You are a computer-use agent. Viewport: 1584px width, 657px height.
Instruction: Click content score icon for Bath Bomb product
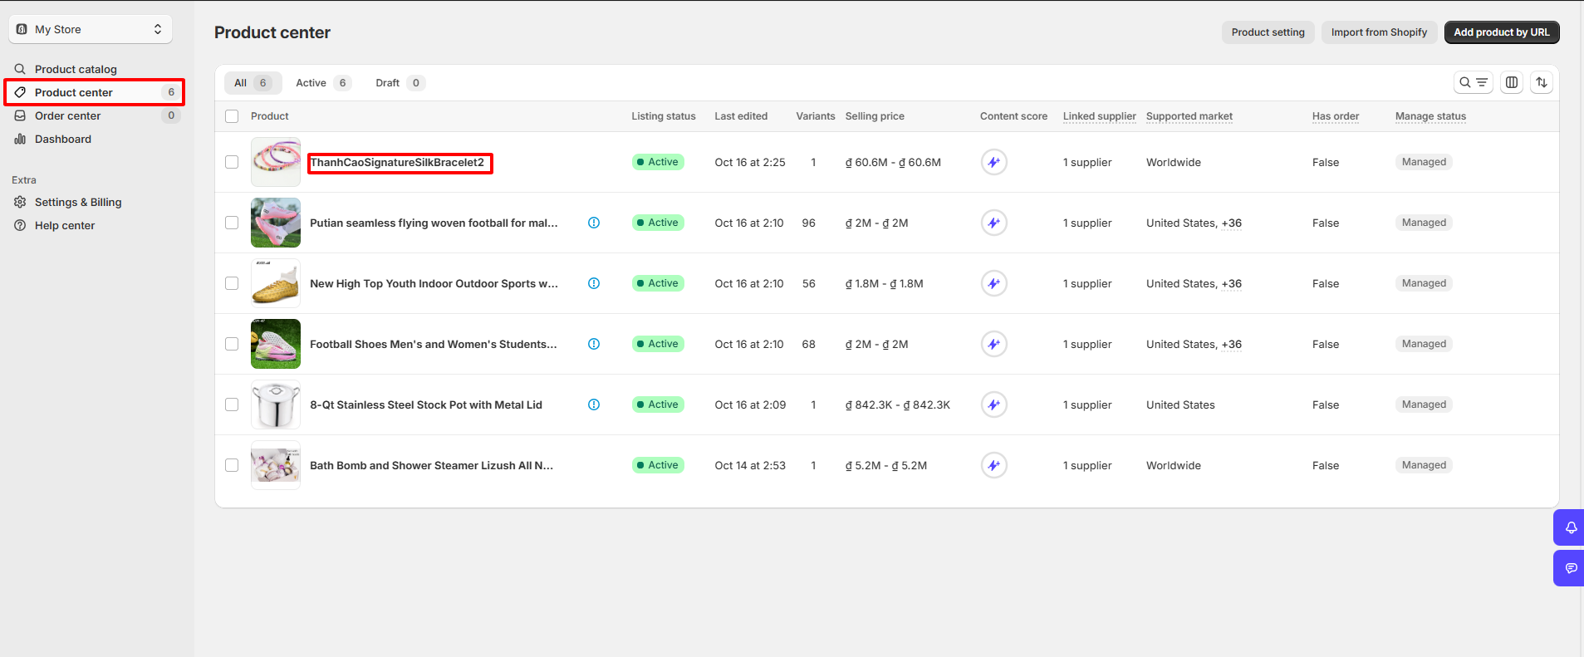point(993,465)
